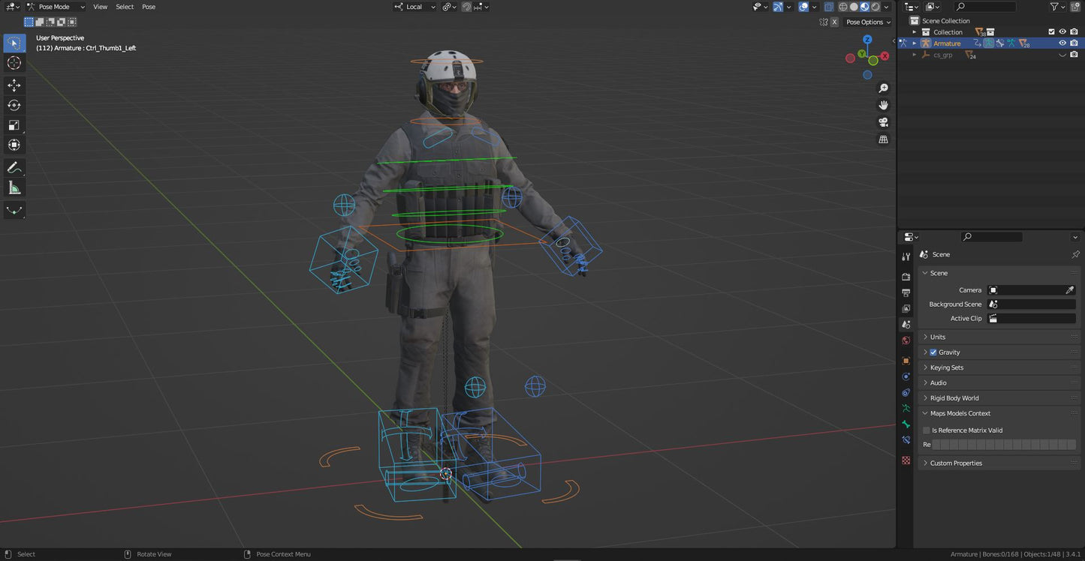The width and height of the screenshot is (1085, 561).
Task: Enable Is Reference Matrix Valid checkbox
Action: click(927, 430)
